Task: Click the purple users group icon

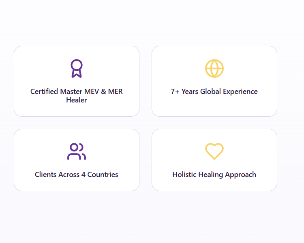Action: click(77, 151)
